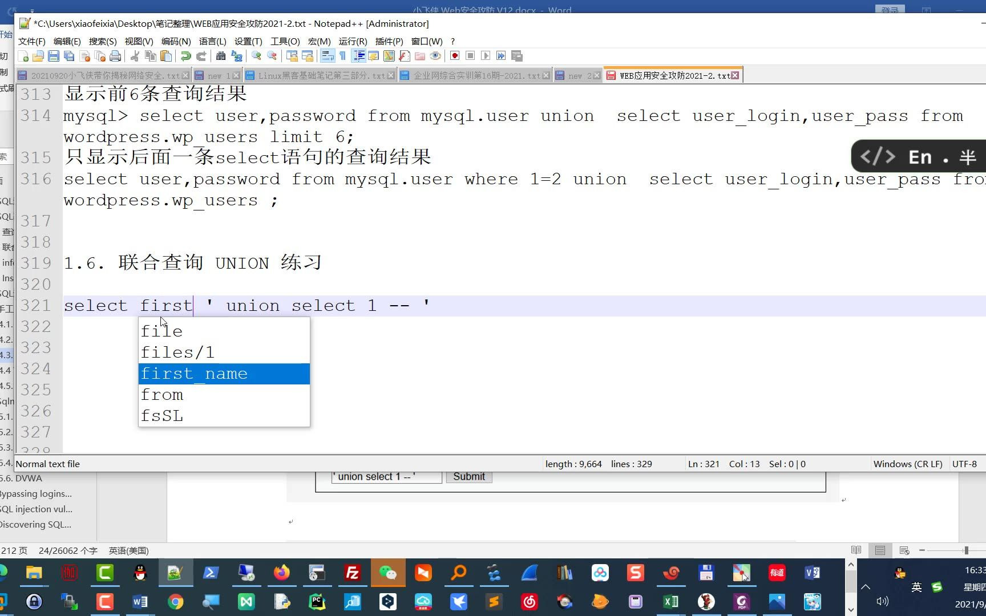This screenshot has width=986, height=616.
Task: Open the 语言(L) menu
Action: click(x=213, y=41)
